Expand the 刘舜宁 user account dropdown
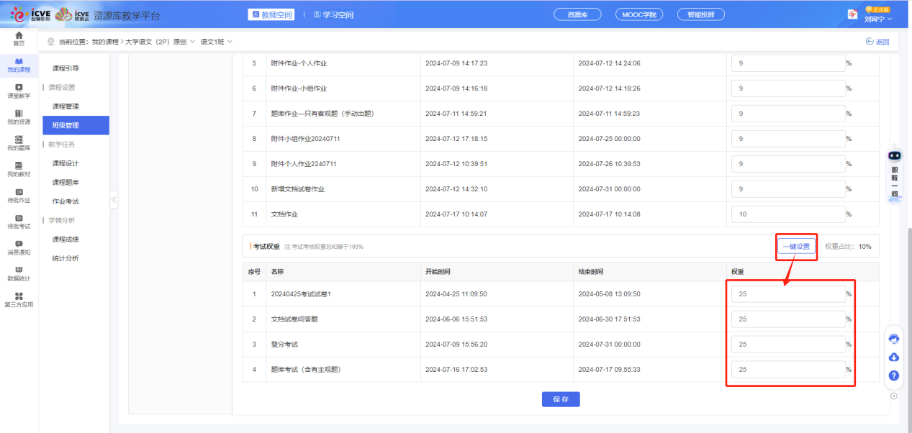912x433 pixels. coord(878,19)
